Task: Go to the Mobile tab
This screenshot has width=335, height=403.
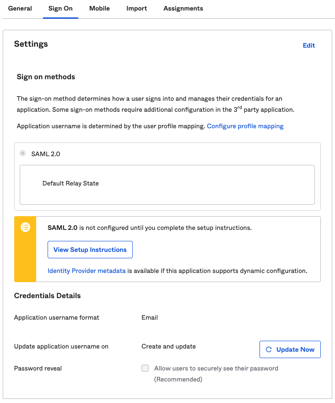Action: click(x=99, y=8)
